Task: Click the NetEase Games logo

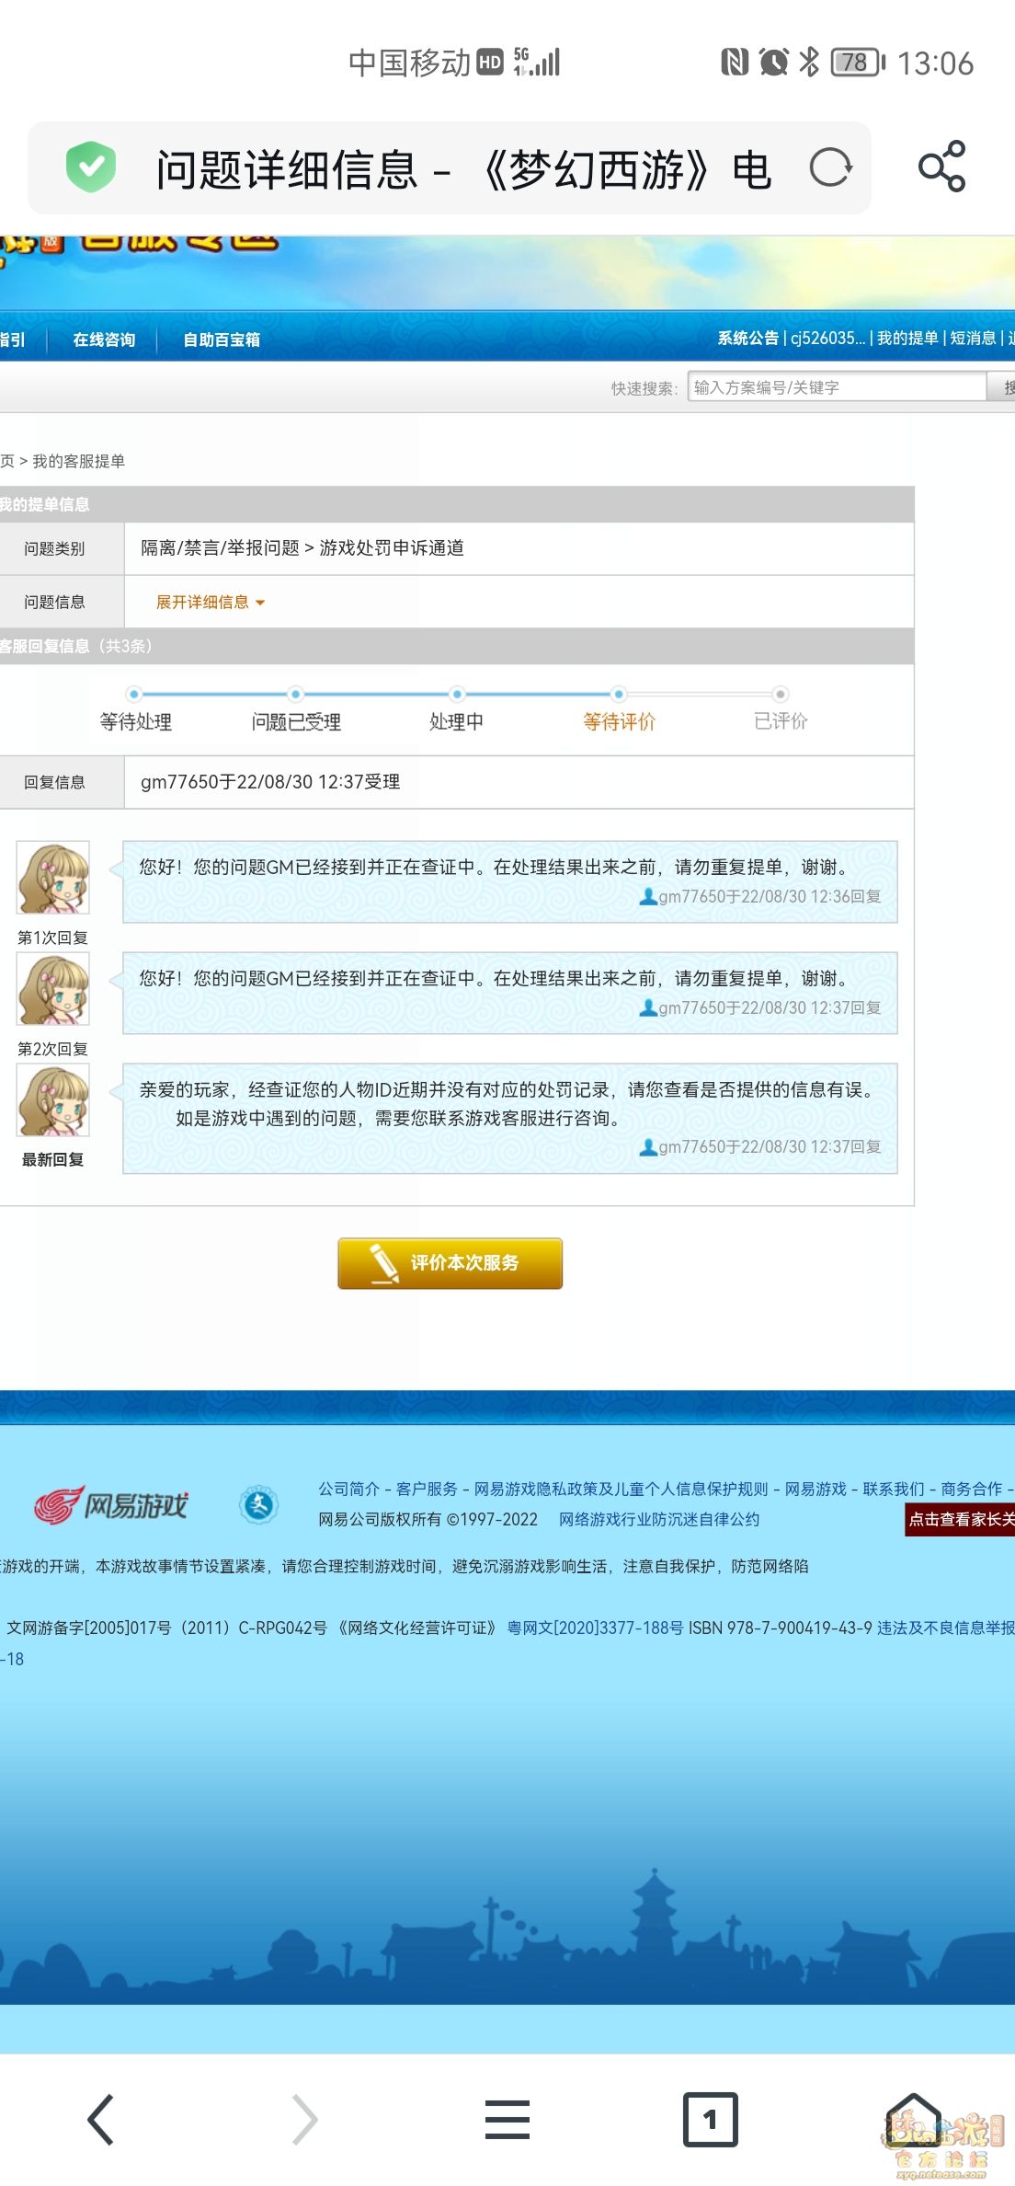Action: [111, 1505]
